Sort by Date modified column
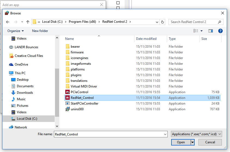Viewport: 230px width, 152px height. [146, 39]
